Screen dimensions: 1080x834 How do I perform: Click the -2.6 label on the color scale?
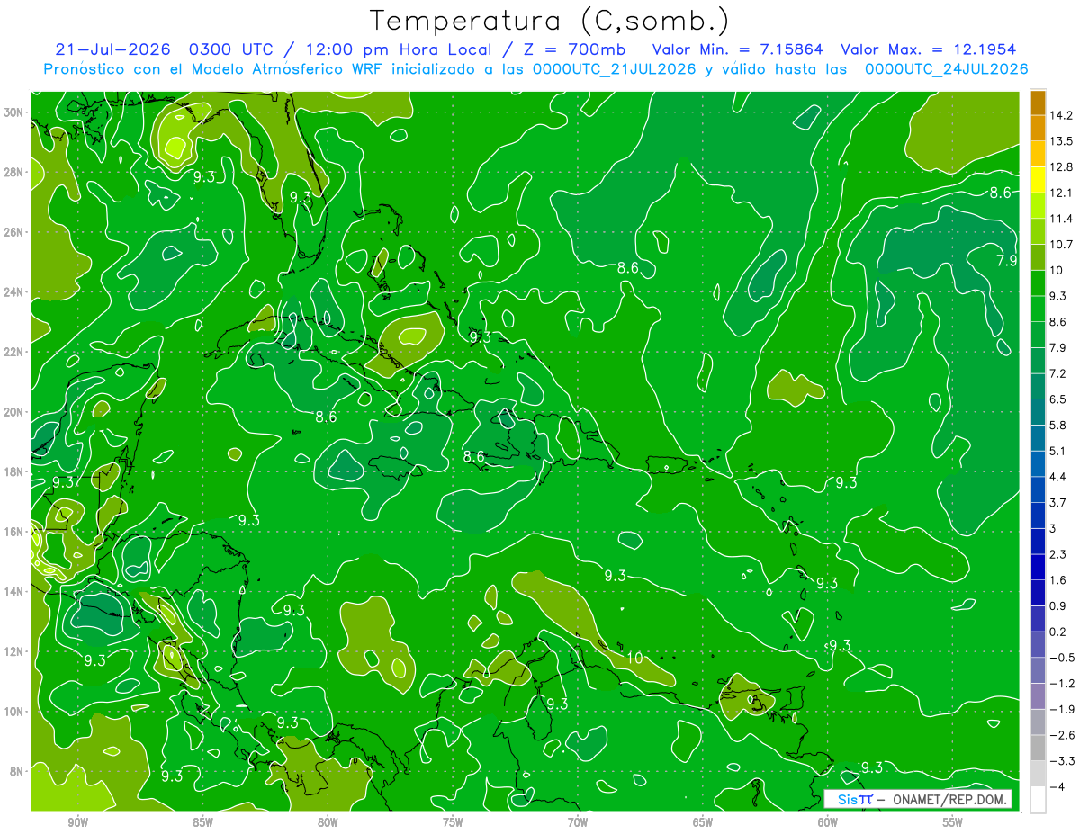pyautogui.click(x=1061, y=735)
